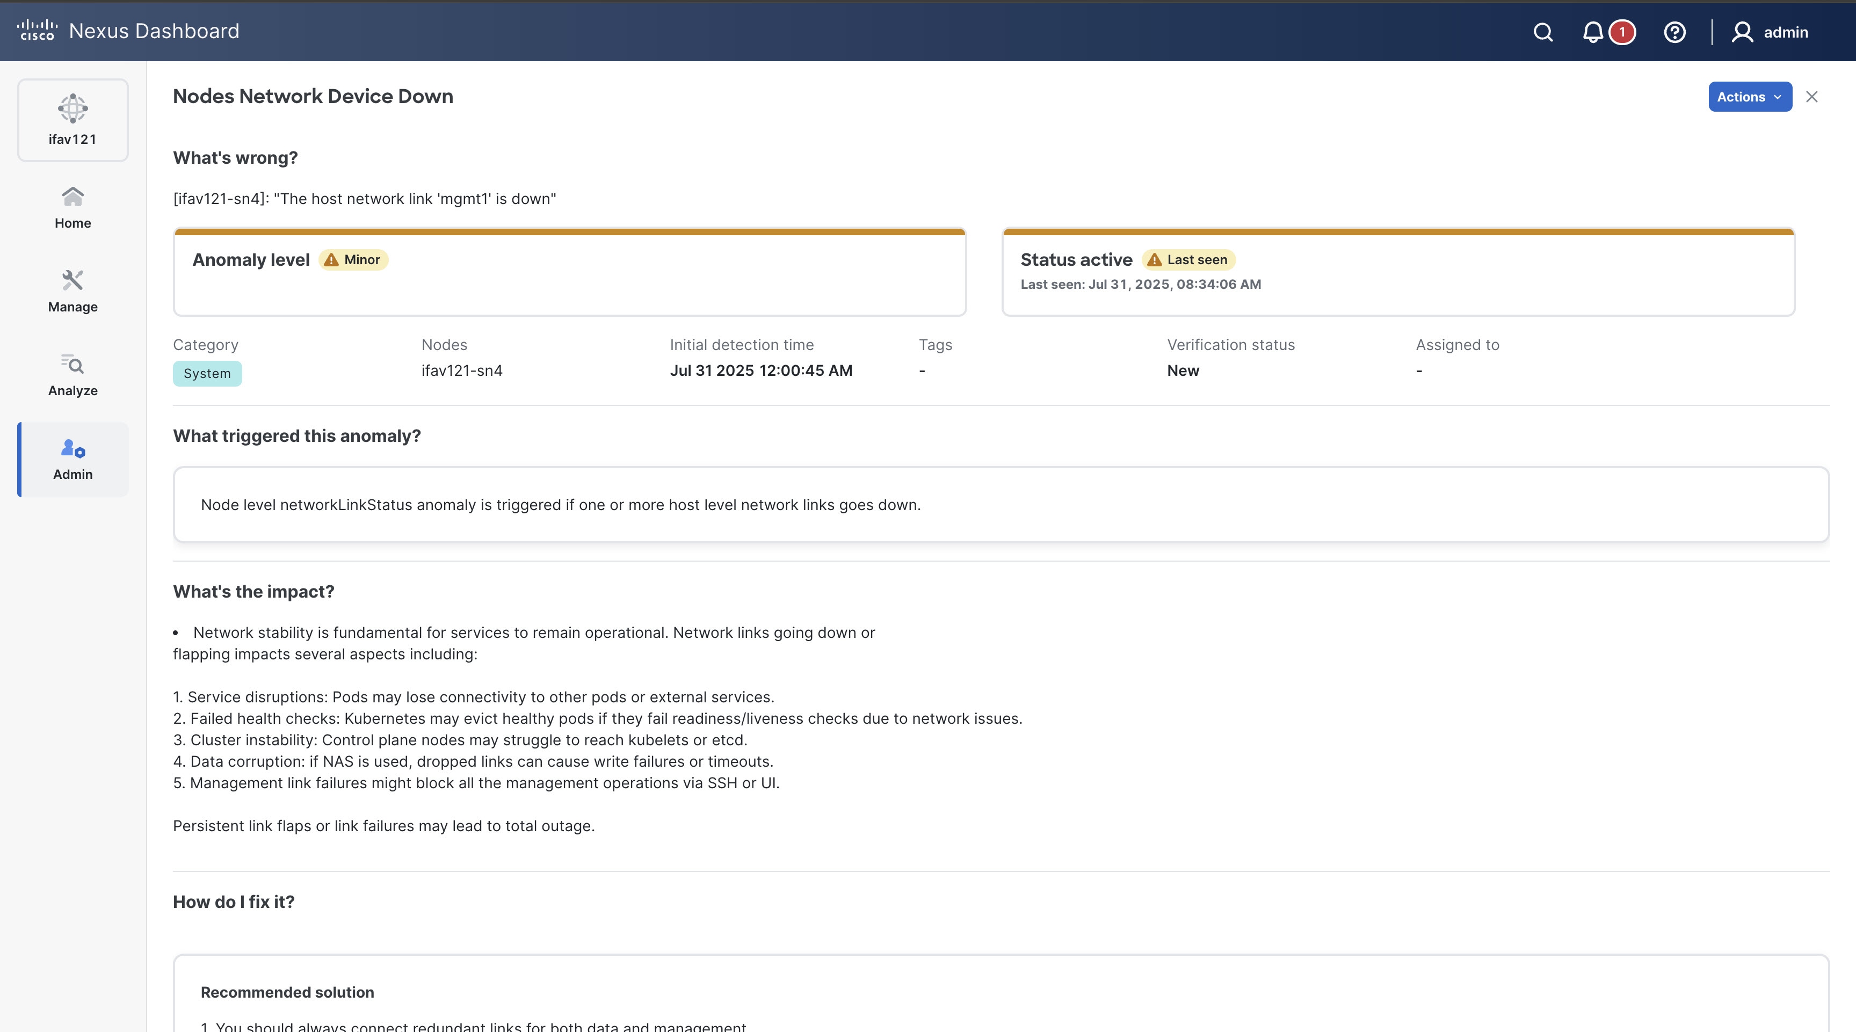Close the anomaly detail panel
1856x1032 pixels.
[1811, 97]
